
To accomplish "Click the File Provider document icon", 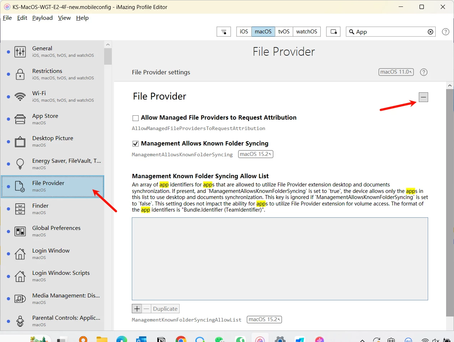I will click(20, 186).
